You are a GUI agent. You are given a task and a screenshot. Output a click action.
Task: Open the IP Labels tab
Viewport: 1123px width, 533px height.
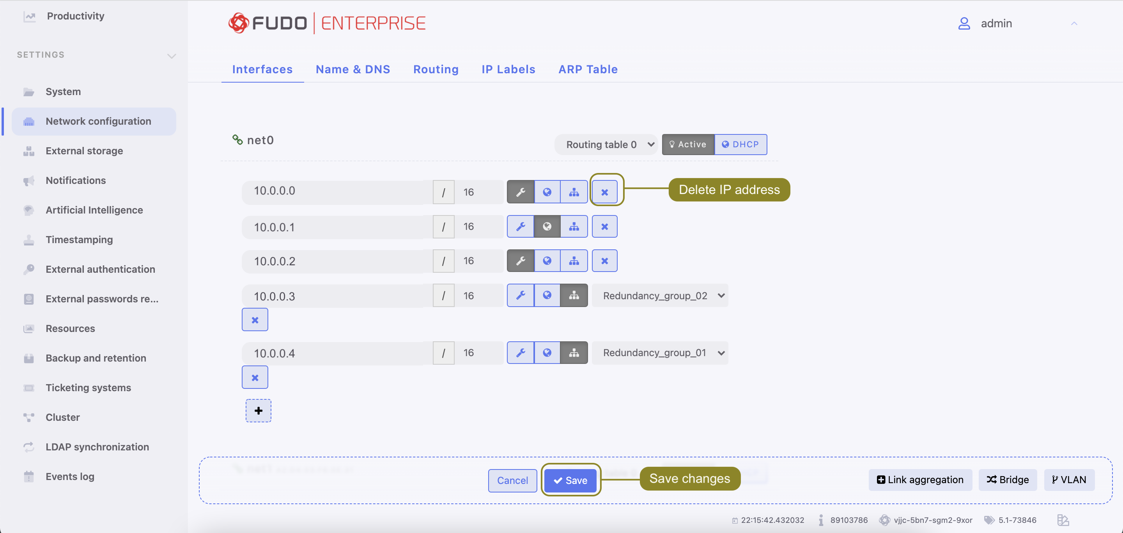(x=508, y=69)
